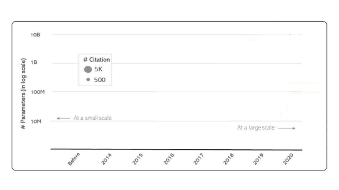Click the 'At a large scale' annotation

(x=256, y=128)
